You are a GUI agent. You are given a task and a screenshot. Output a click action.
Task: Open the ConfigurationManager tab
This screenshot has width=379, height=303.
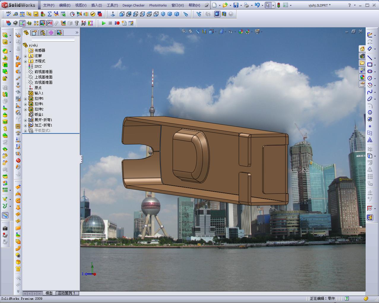[43, 33]
